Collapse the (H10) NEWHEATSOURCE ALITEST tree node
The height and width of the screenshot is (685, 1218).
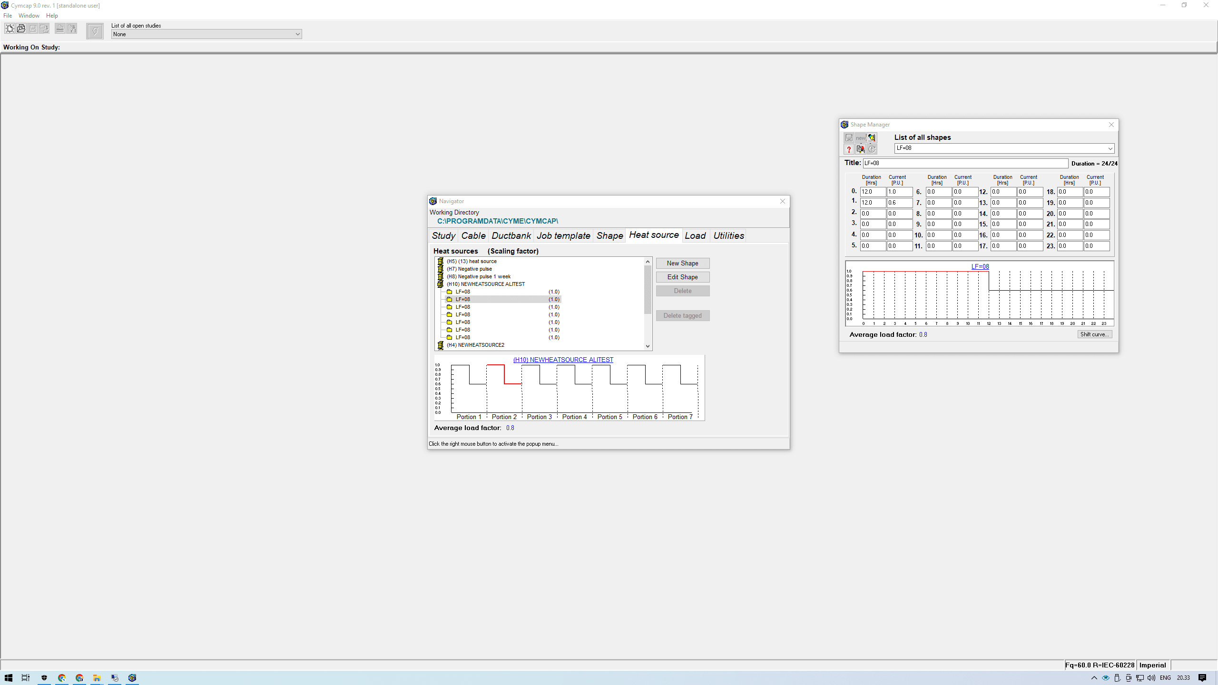(x=441, y=284)
